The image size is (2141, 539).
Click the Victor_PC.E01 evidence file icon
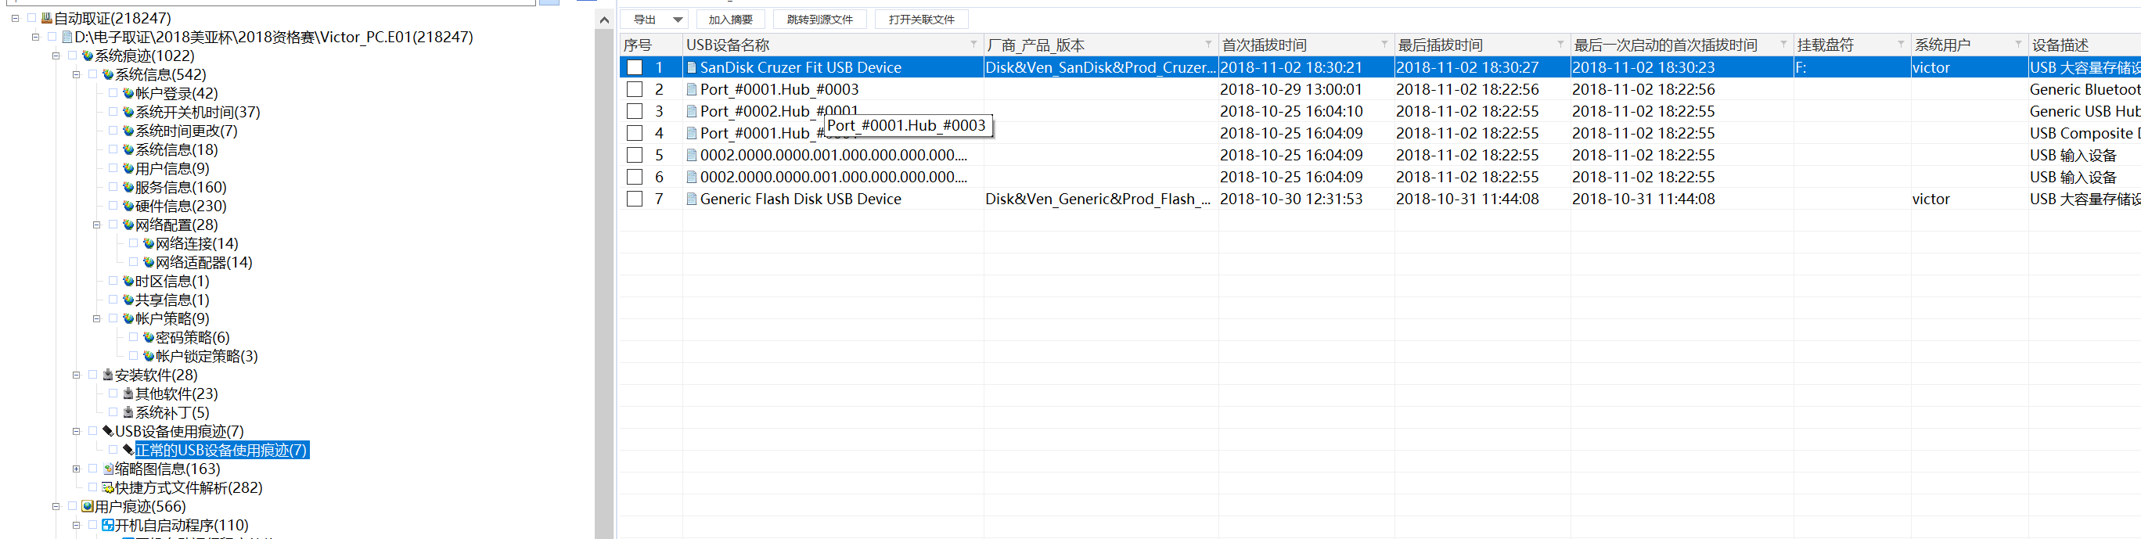click(67, 38)
